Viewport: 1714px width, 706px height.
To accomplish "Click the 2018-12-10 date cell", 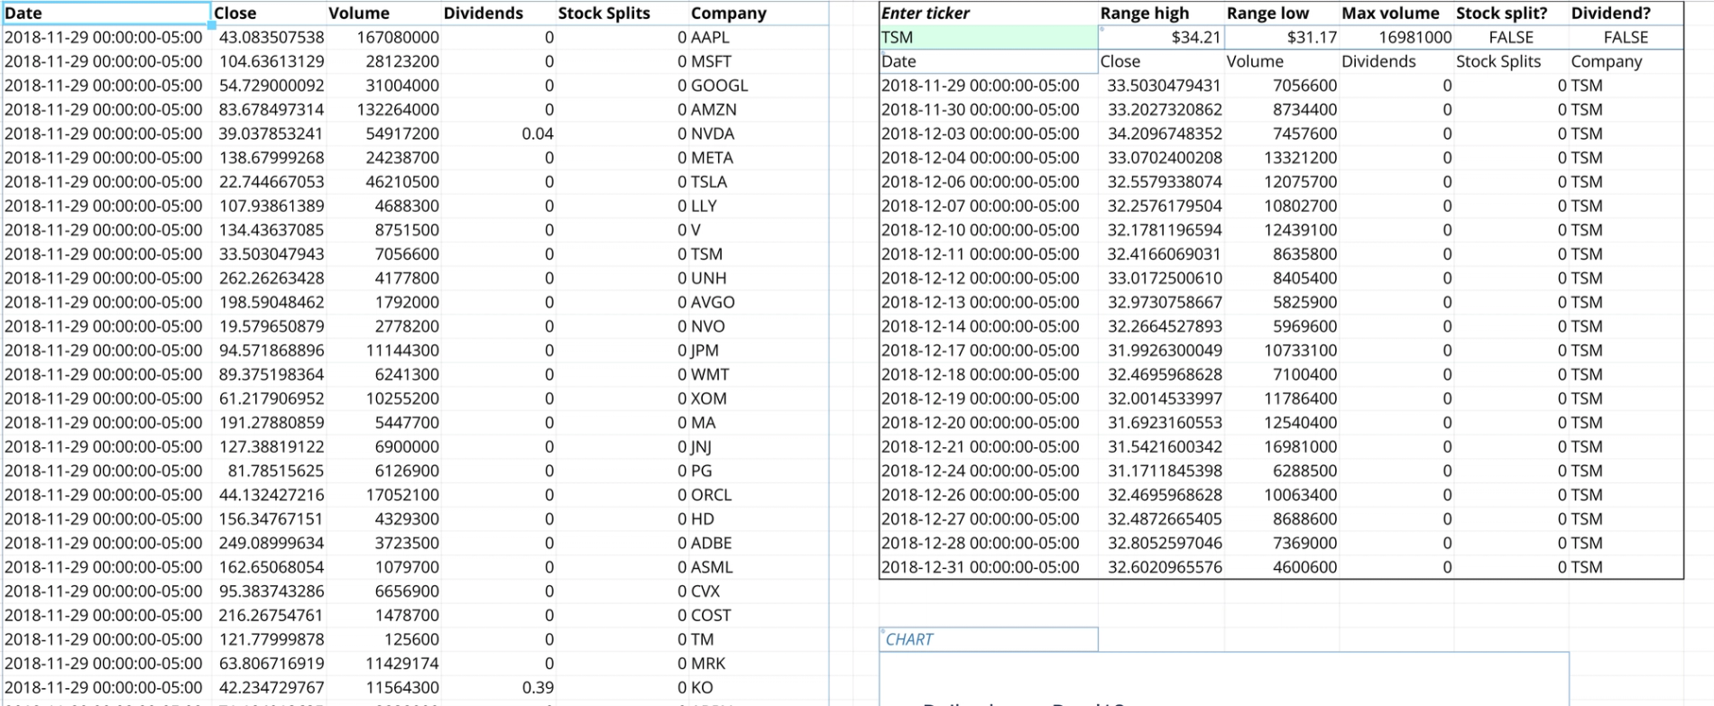I will tap(989, 230).
